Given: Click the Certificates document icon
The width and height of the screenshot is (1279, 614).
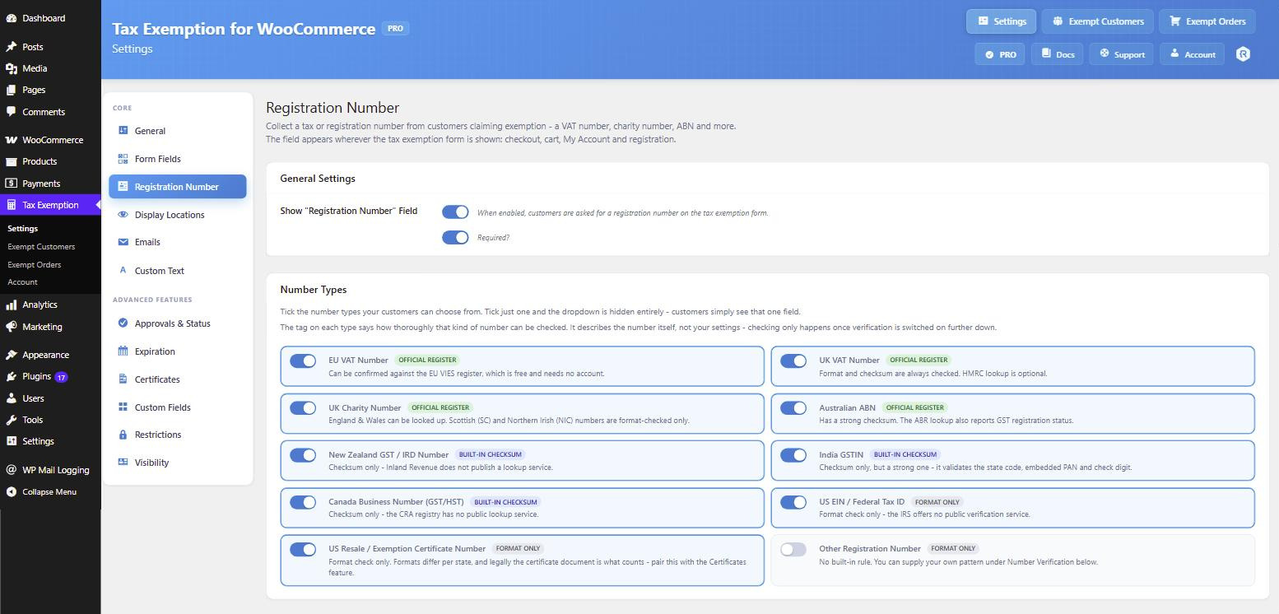Looking at the screenshot, I should pos(123,379).
